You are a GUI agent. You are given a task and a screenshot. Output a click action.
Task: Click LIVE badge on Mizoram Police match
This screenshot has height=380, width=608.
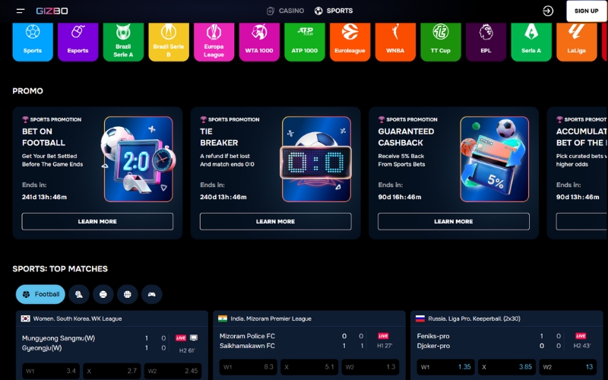[x=383, y=336]
